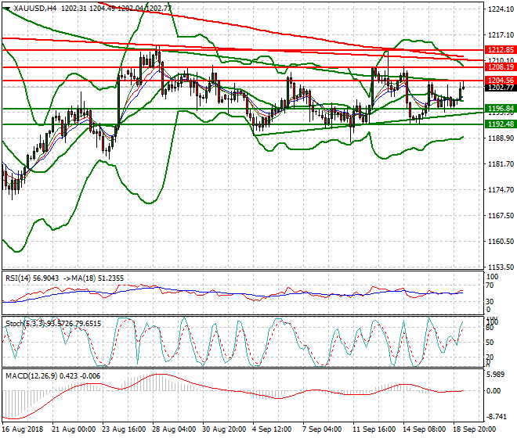Click the 1160.50 price axis value

[x=501, y=242]
